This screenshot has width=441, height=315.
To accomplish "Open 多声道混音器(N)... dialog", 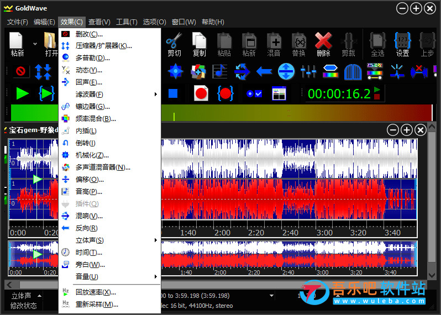I will pos(109,167).
